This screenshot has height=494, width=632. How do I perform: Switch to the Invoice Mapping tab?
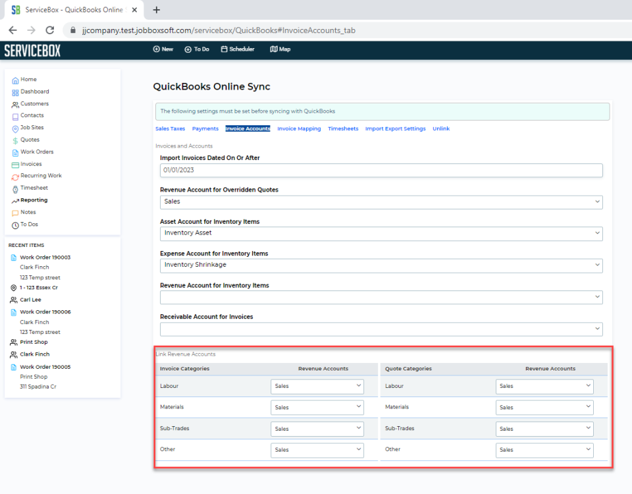[299, 128]
